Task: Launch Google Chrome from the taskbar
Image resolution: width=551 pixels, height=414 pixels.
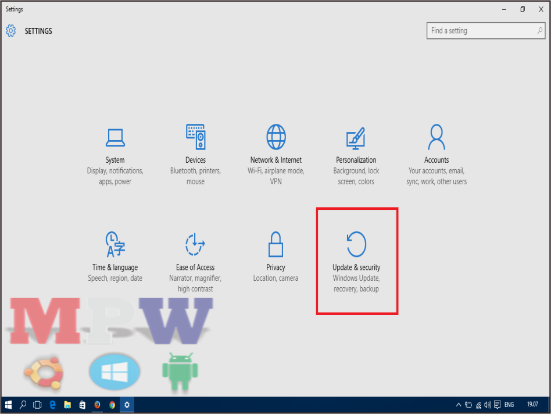Action: click(112, 405)
